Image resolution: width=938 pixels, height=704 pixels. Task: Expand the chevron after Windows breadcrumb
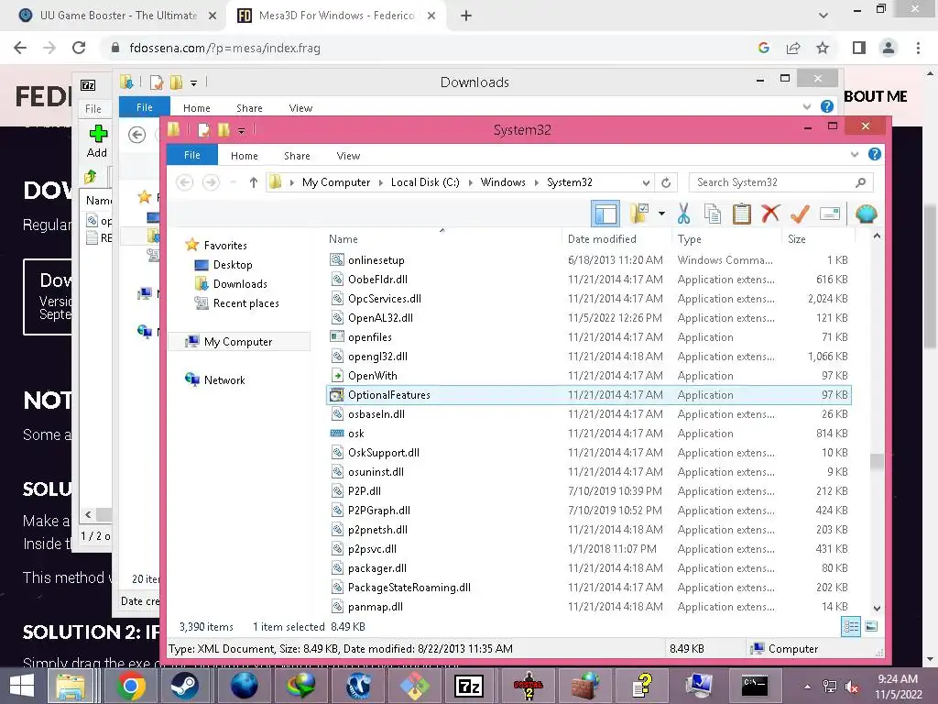point(536,182)
